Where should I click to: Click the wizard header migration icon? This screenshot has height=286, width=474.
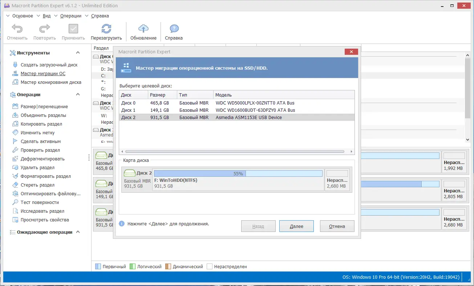(126, 68)
